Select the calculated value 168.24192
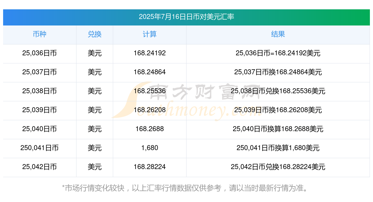373x202 pixels. pyautogui.click(x=150, y=53)
